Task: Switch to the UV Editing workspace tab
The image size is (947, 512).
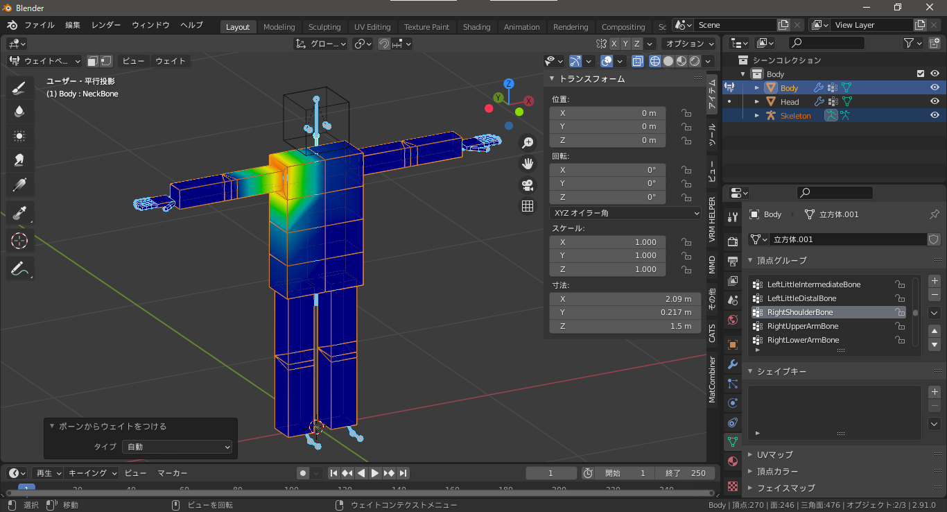Action: pos(372,27)
